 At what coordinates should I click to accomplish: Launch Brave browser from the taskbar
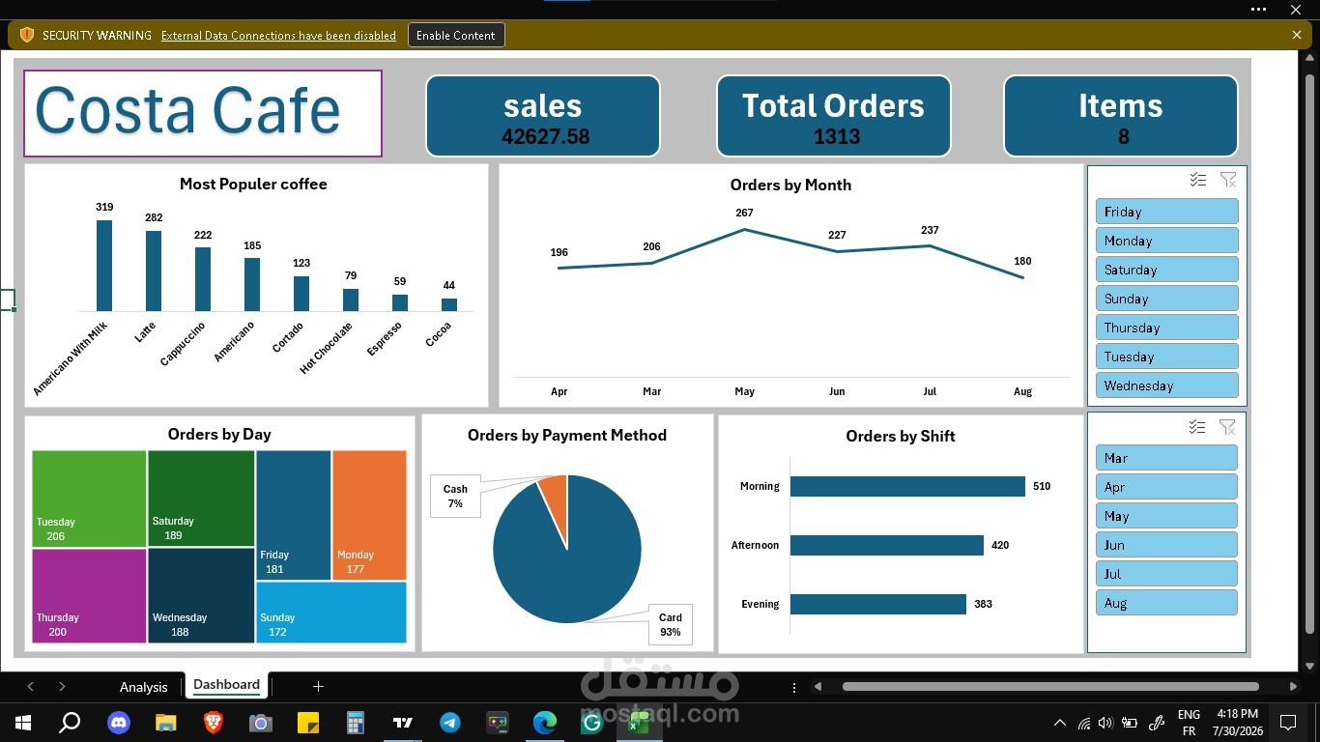tap(213, 722)
